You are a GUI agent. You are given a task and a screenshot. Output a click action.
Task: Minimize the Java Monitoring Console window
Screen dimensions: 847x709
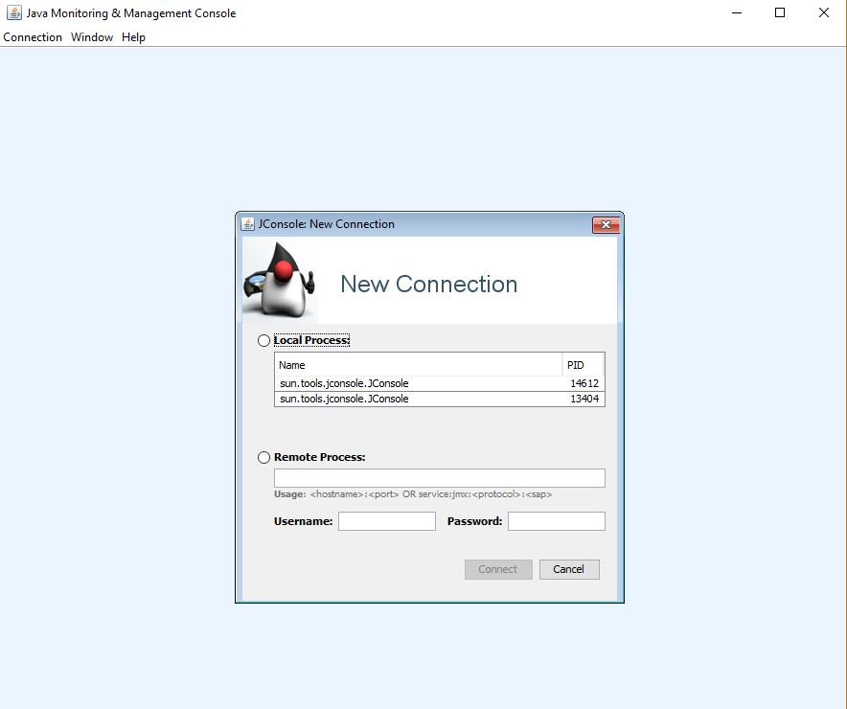click(737, 13)
